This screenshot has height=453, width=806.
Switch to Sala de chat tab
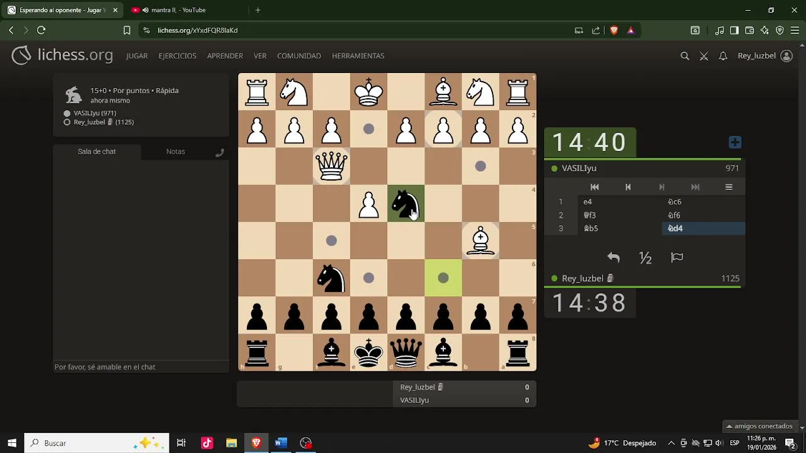click(x=97, y=152)
